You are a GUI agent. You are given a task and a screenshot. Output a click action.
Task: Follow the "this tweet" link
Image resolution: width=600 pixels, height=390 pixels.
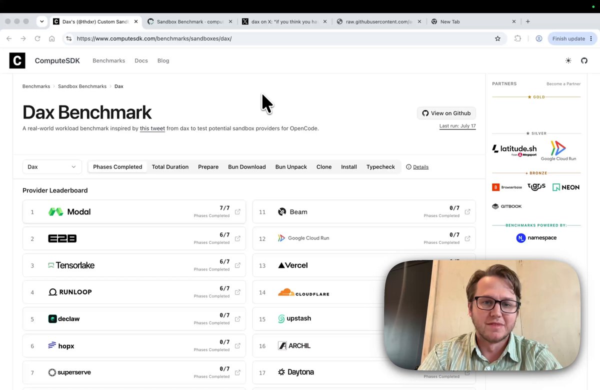point(152,128)
